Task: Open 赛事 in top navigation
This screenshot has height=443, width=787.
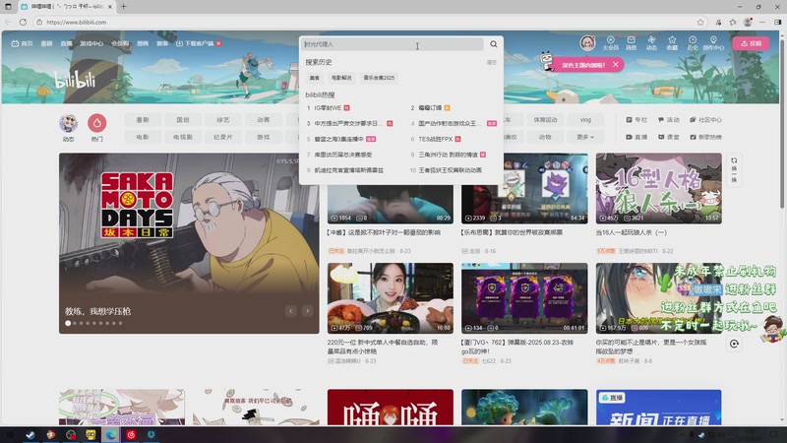Action: (162, 43)
